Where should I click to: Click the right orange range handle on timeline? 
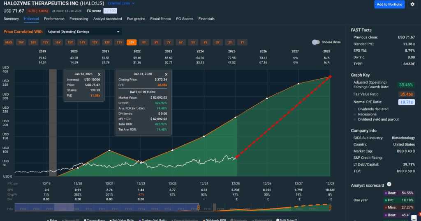click(330, 207)
